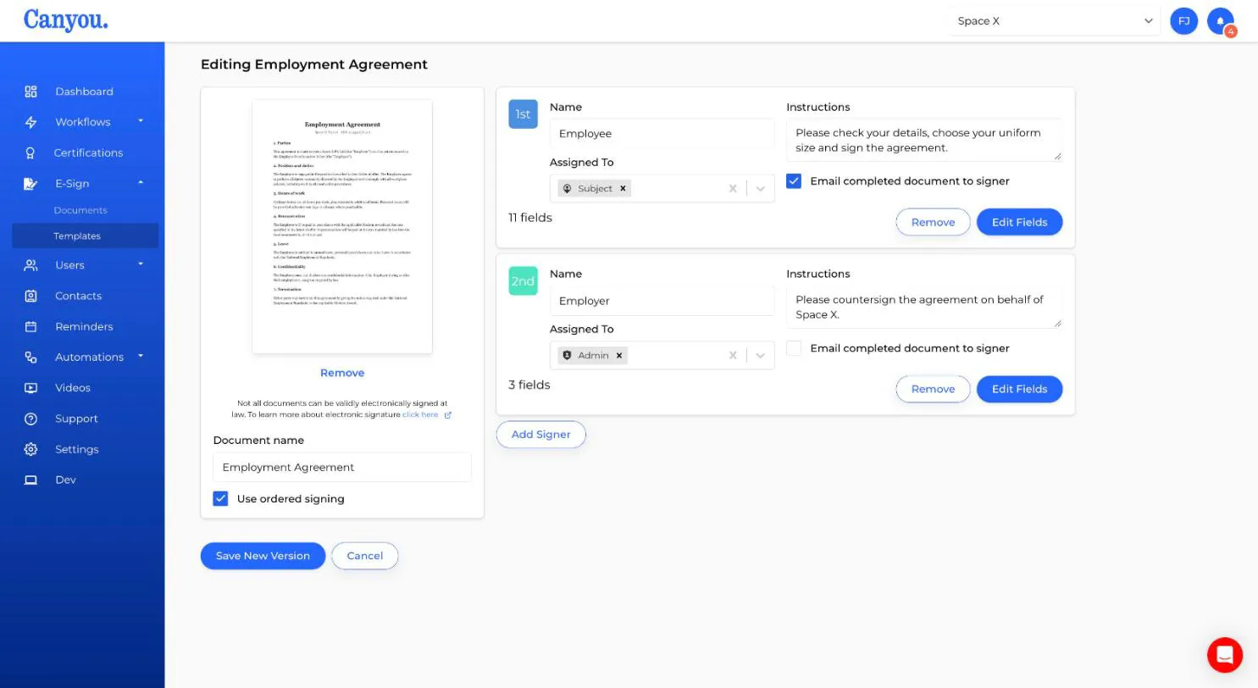1258x688 pixels.
Task: Remove the Employer signer
Action: pyautogui.click(x=933, y=389)
